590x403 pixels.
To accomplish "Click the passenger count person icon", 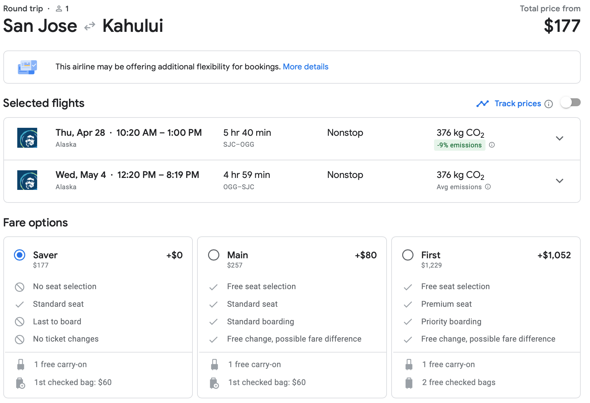I will 59,9.
